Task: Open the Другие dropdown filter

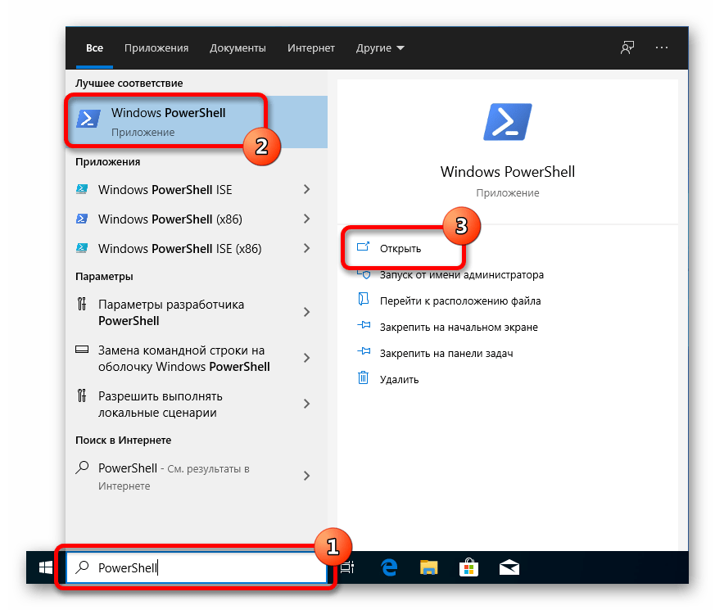Action: [x=380, y=48]
